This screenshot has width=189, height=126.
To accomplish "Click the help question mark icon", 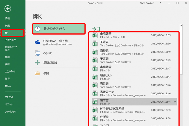I will (160, 3).
